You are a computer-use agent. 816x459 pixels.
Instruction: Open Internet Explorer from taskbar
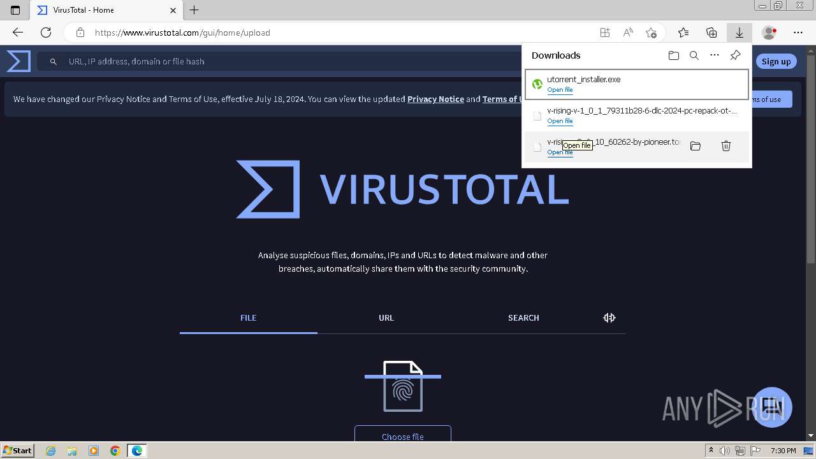pyautogui.click(x=51, y=451)
